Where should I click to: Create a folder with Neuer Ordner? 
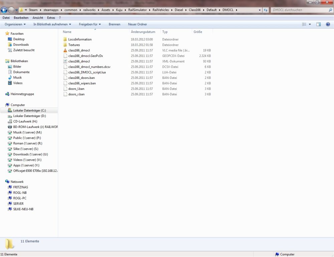coord(137,24)
